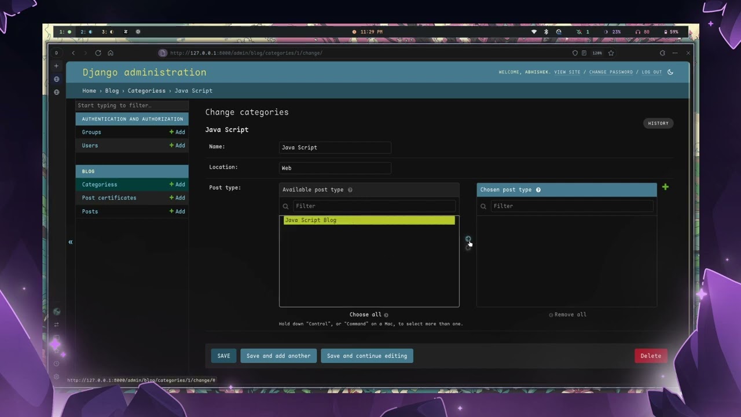Click the Remove all link
The height and width of the screenshot is (417, 741).
point(567,314)
